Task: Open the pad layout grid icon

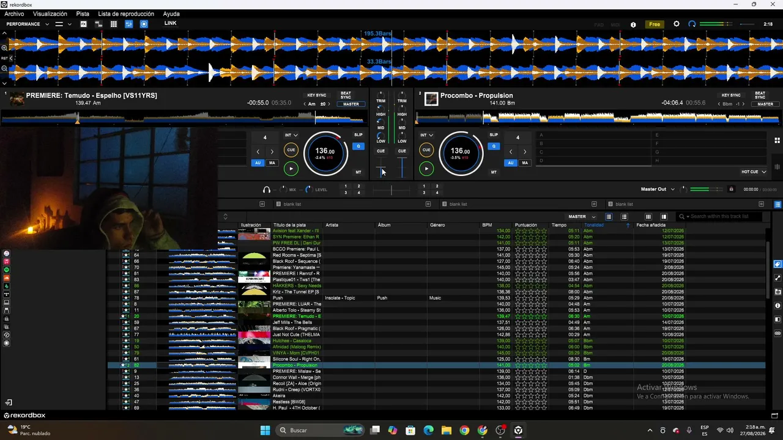Action: [777, 140]
